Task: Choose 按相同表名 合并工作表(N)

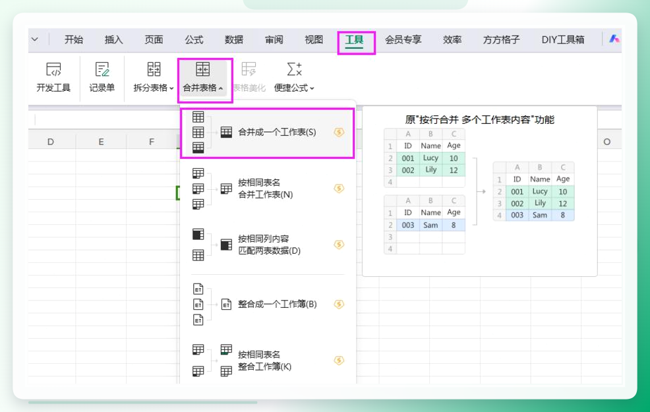Action: click(268, 189)
